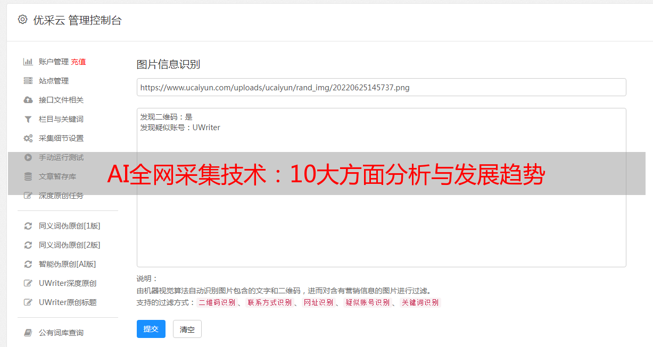This screenshot has width=653, height=347.
Task: Click the 二维码识别 tag
Action: (x=217, y=302)
